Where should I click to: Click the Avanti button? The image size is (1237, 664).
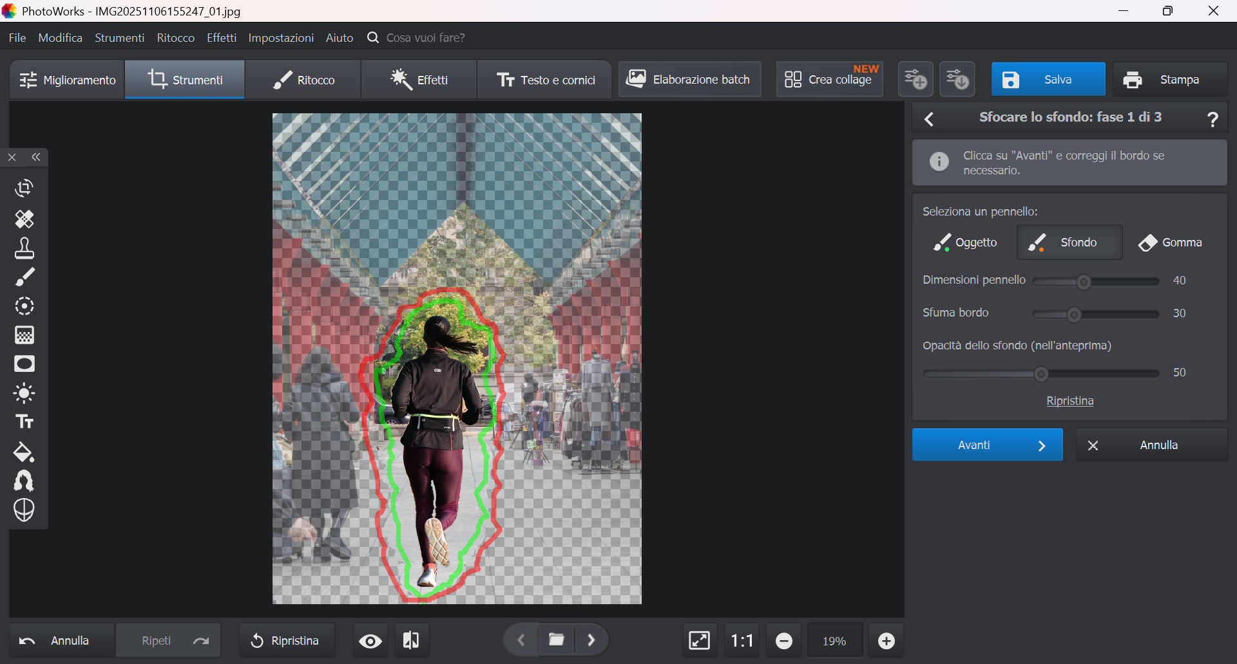coord(987,445)
